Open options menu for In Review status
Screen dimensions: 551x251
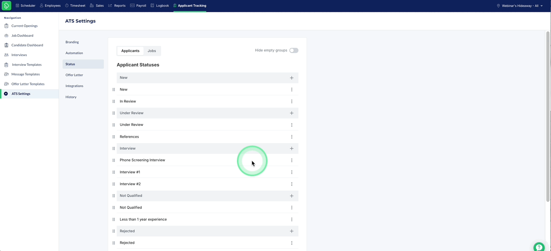(x=292, y=101)
